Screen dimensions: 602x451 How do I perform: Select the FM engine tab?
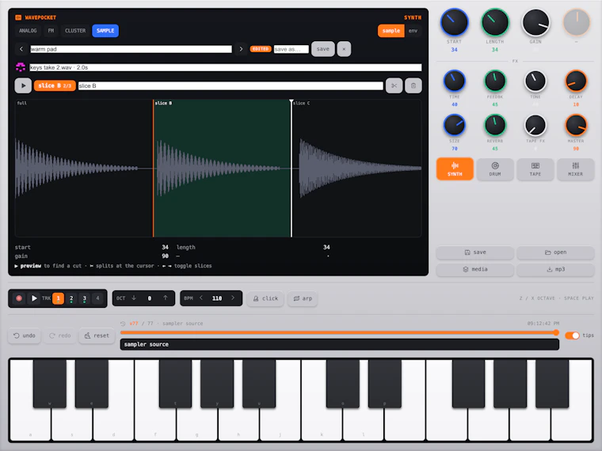(x=51, y=31)
